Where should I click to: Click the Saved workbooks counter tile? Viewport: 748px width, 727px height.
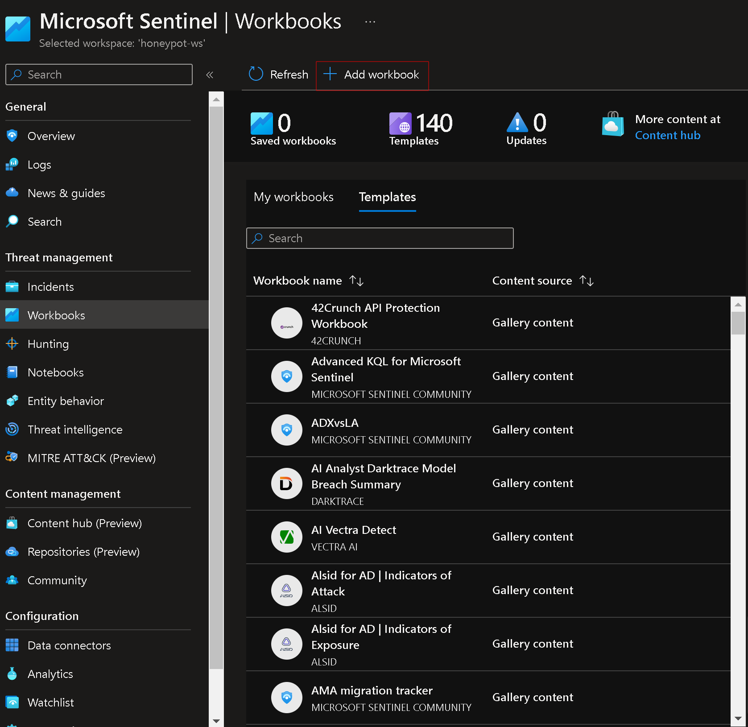(x=293, y=129)
